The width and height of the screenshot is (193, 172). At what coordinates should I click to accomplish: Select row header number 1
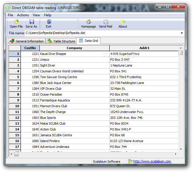pyautogui.click(x=15, y=54)
